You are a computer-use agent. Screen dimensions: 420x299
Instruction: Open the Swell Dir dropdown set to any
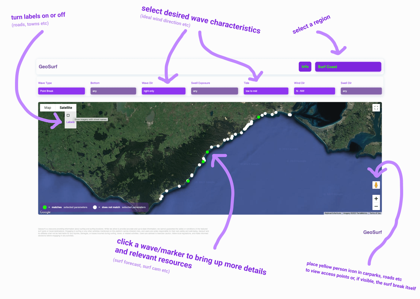(x=361, y=91)
